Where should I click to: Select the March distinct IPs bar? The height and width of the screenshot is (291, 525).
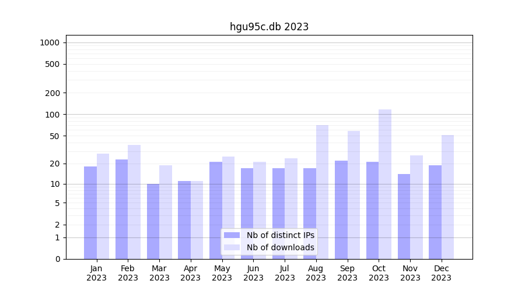(153, 221)
